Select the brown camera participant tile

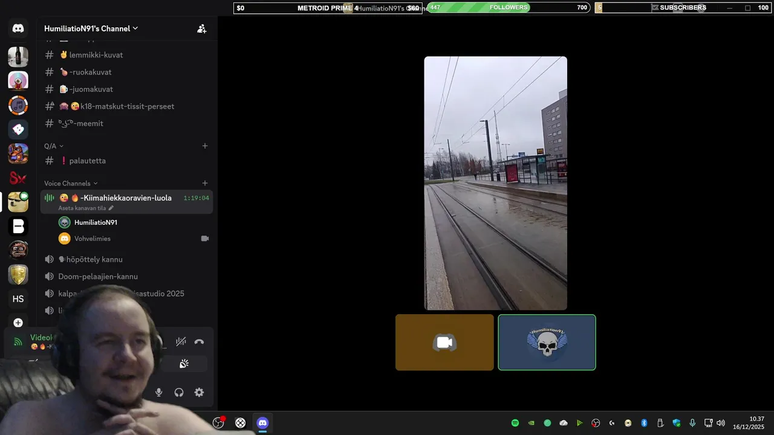click(x=444, y=342)
